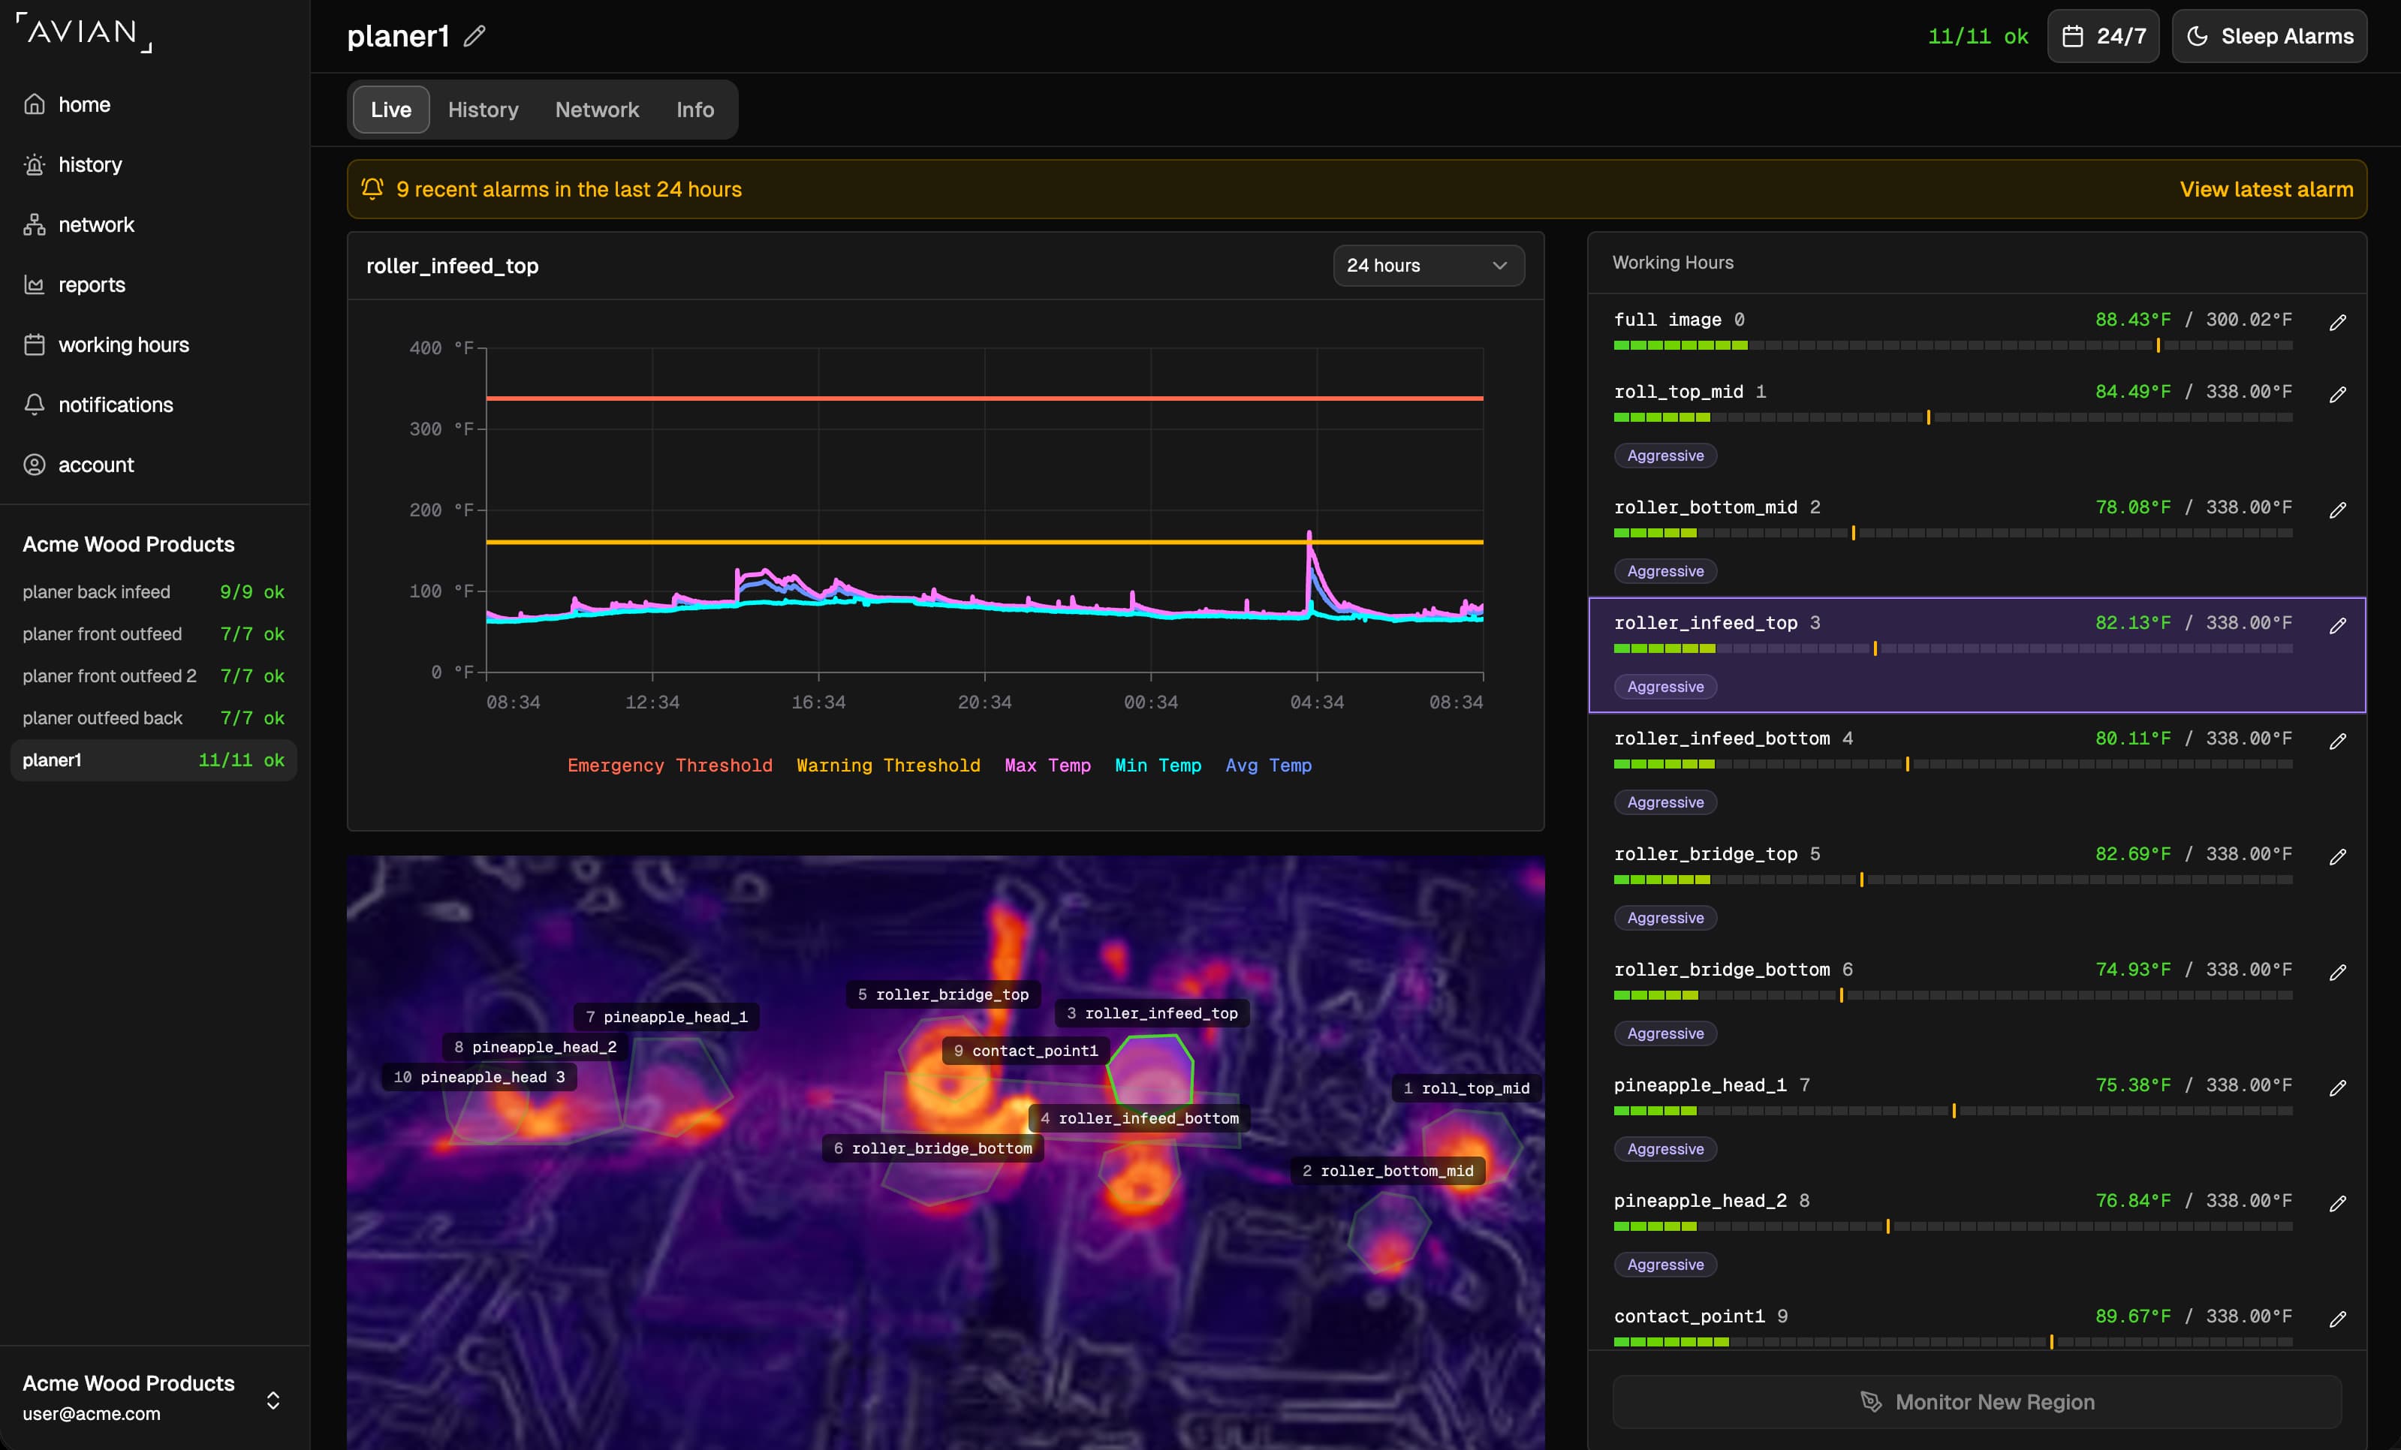Screen dimensions: 2401x1450
Task: Edit the roller_infeed_top region pencil icon
Action: tap(2338, 626)
